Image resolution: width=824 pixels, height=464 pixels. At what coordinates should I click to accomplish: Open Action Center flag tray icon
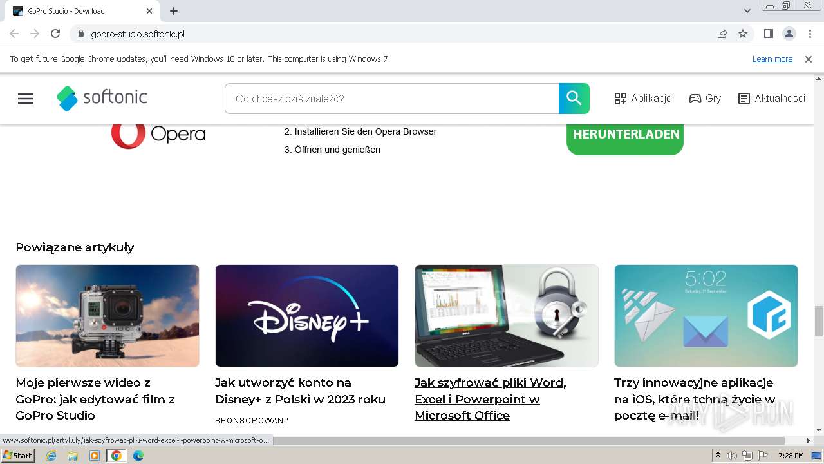pyautogui.click(x=762, y=456)
